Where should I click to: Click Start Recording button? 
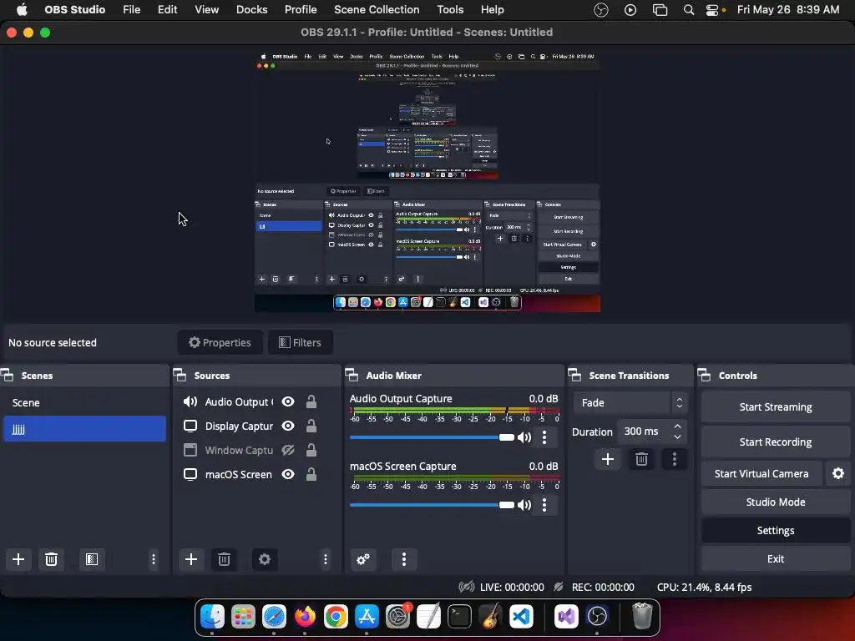tap(776, 442)
